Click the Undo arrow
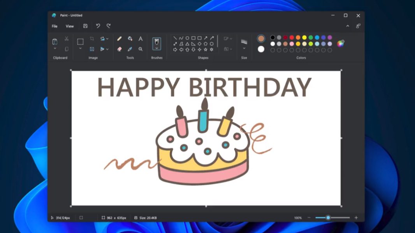Image resolution: width=415 pixels, height=233 pixels. point(98,26)
